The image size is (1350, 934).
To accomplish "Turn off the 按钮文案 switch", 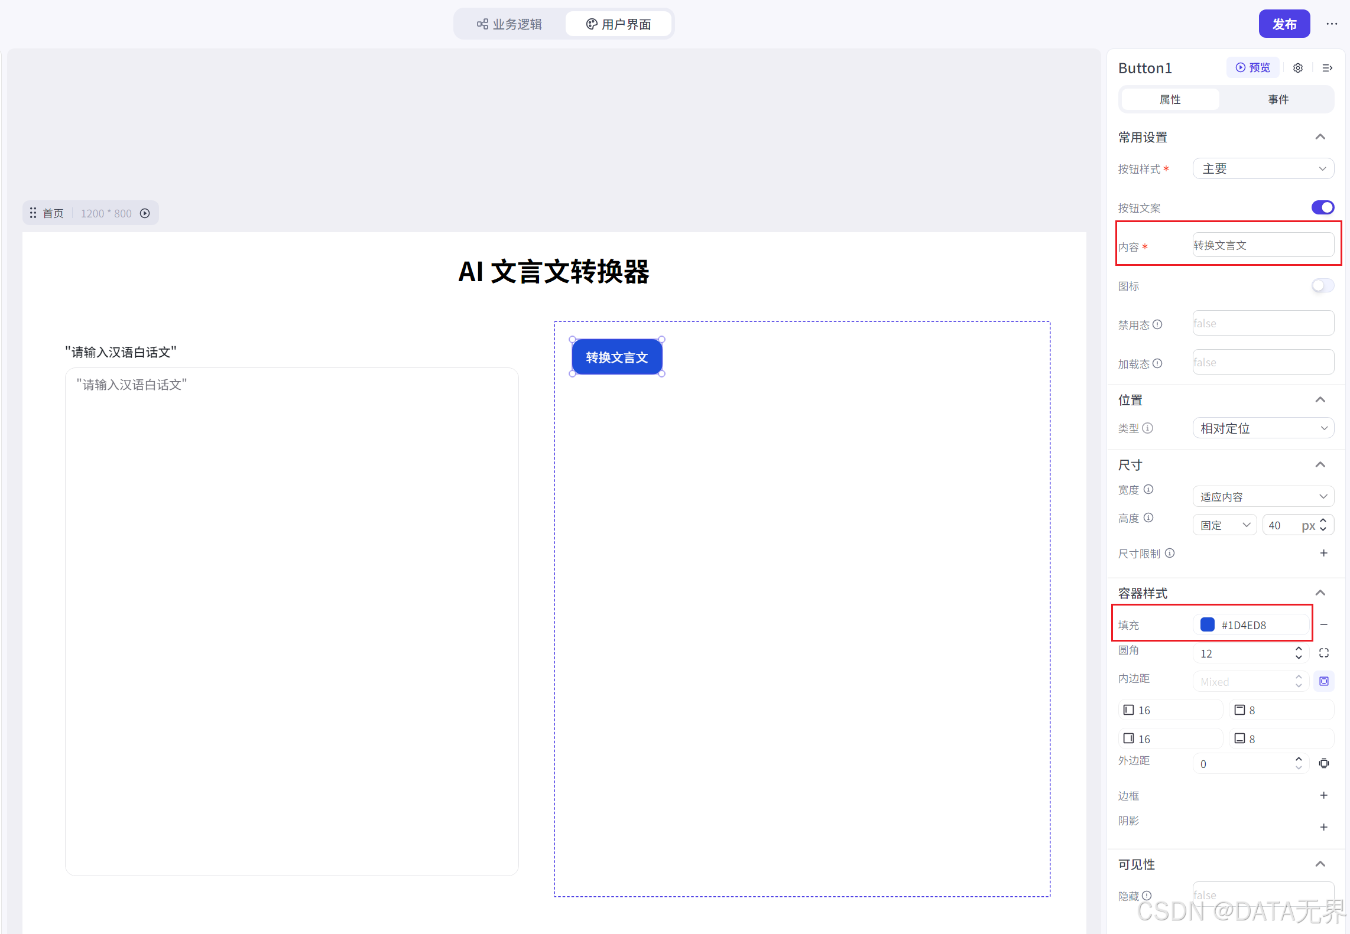I will 1322,207.
